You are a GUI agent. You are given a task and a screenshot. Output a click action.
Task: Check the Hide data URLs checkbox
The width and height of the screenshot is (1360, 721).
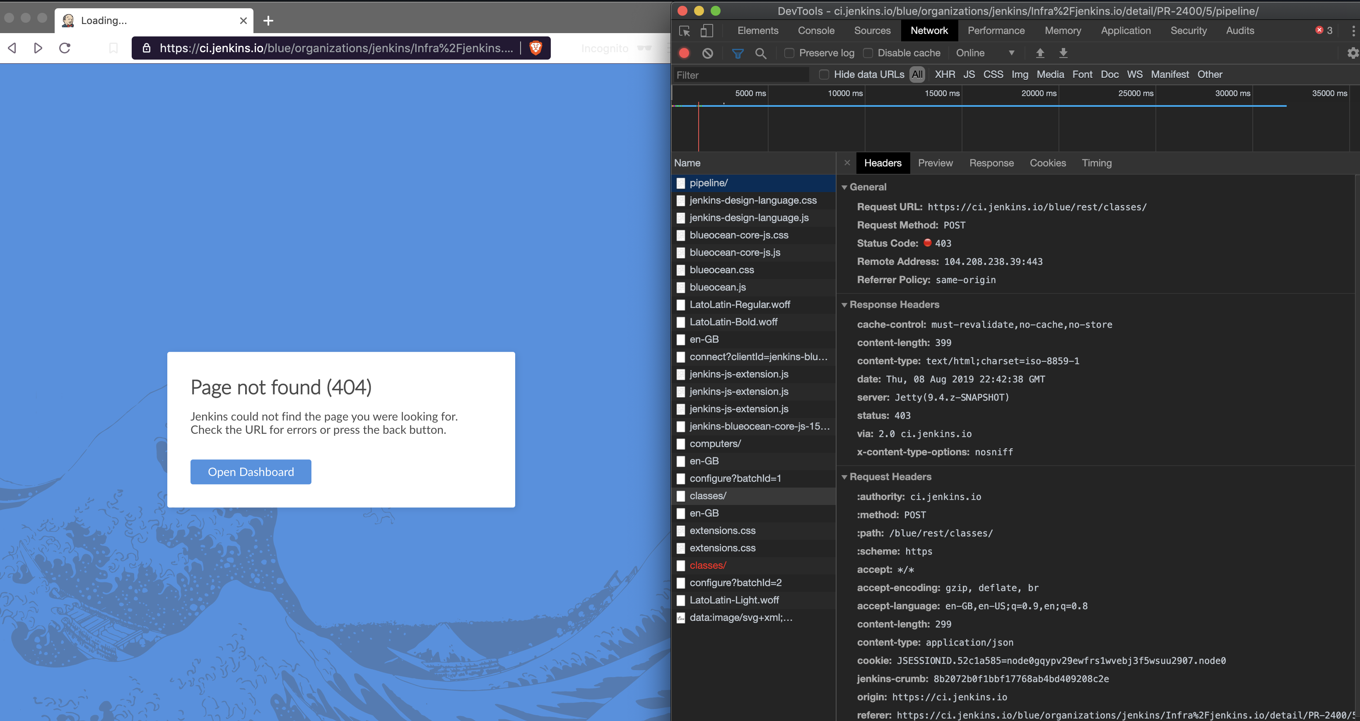click(824, 75)
